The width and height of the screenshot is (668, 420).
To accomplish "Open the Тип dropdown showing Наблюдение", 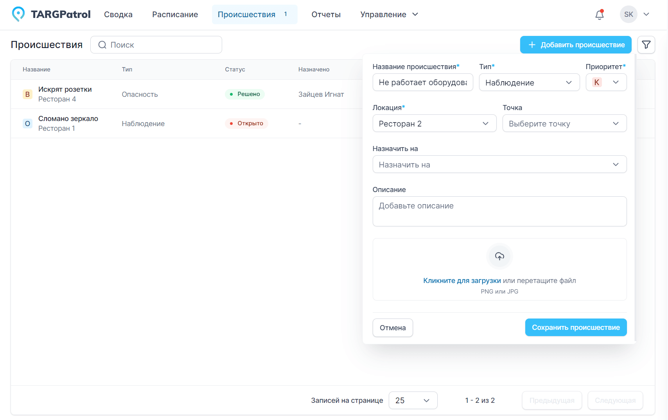I will click(529, 82).
